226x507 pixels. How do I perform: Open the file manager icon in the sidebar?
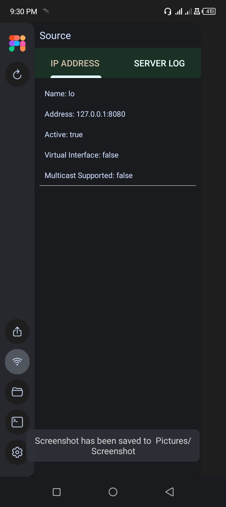[17, 392]
